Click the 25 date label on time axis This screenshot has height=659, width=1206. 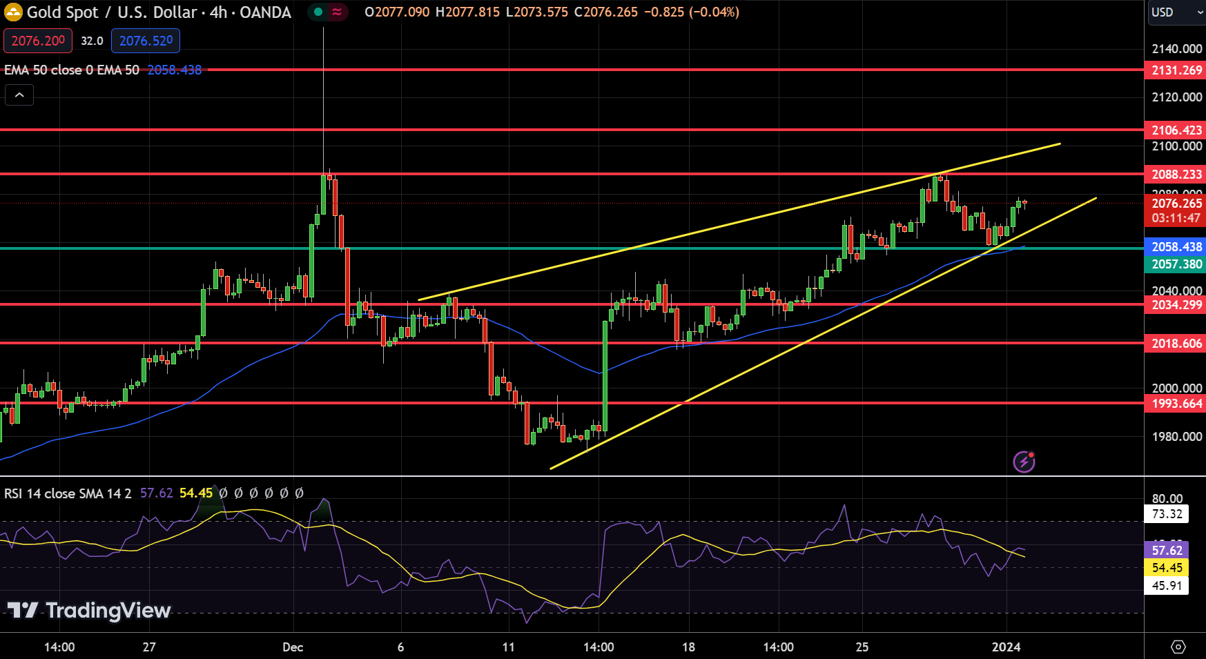(x=862, y=647)
